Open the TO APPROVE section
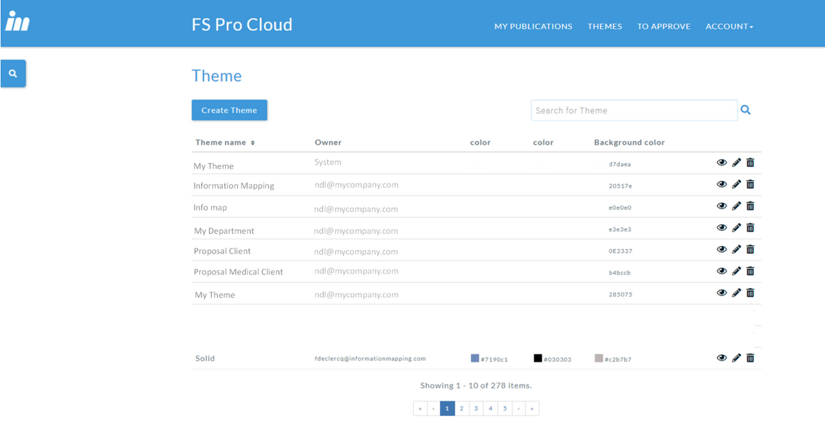Screen dimensions: 825x447 tap(663, 26)
